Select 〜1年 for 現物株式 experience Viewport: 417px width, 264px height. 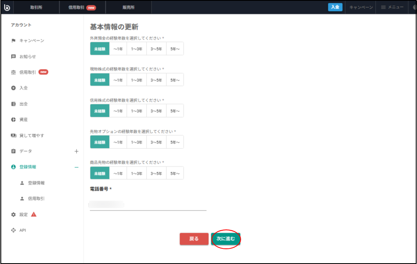(x=118, y=80)
